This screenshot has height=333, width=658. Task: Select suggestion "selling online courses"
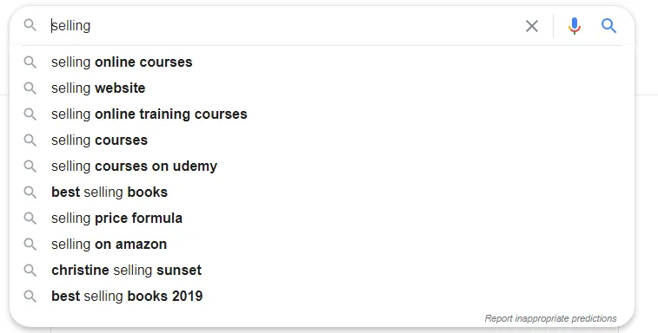[322, 62]
